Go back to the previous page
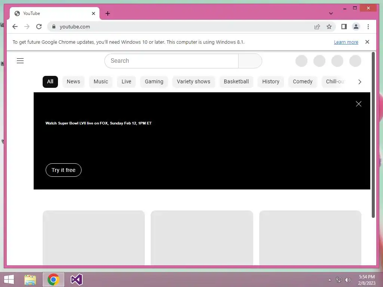The height and width of the screenshot is (287, 383). [15, 27]
